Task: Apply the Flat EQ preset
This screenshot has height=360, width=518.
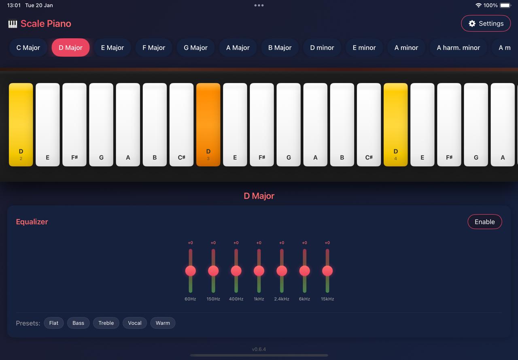Action: click(x=53, y=323)
